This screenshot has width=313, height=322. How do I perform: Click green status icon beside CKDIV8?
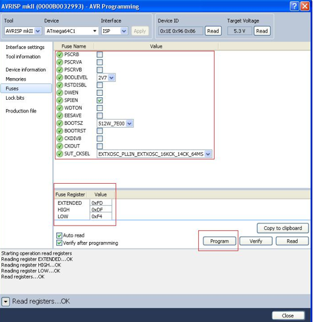[x=59, y=138]
